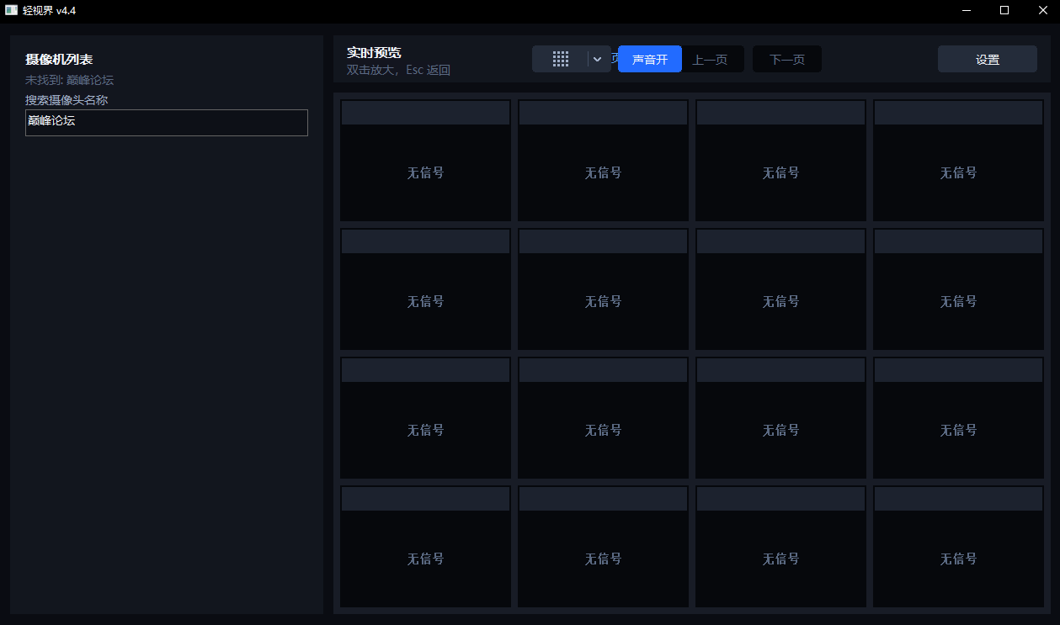Go to next page with 下一页
The width and height of the screenshot is (1060, 625).
787,59
